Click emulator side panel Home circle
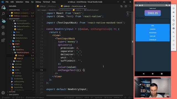The width and height of the screenshot is (177, 99). 174,40
